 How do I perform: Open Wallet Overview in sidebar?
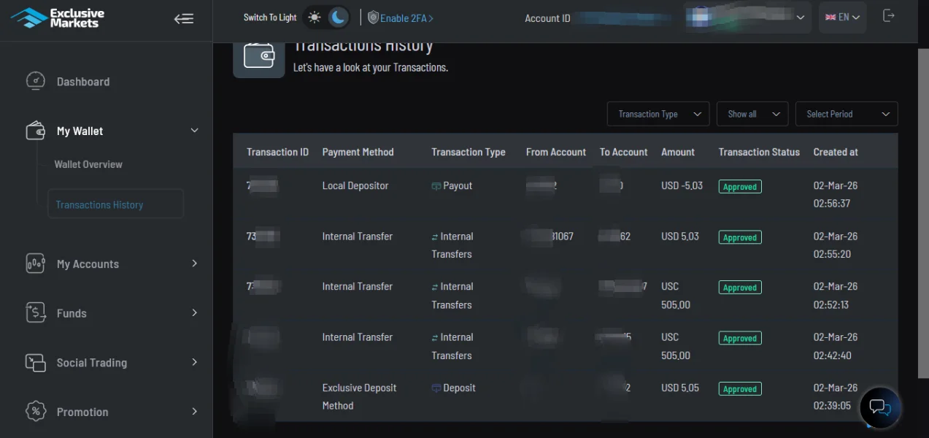pyautogui.click(x=88, y=164)
